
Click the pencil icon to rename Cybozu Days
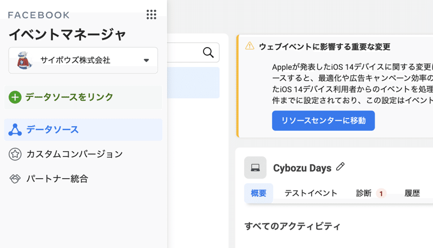click(340, 167)
